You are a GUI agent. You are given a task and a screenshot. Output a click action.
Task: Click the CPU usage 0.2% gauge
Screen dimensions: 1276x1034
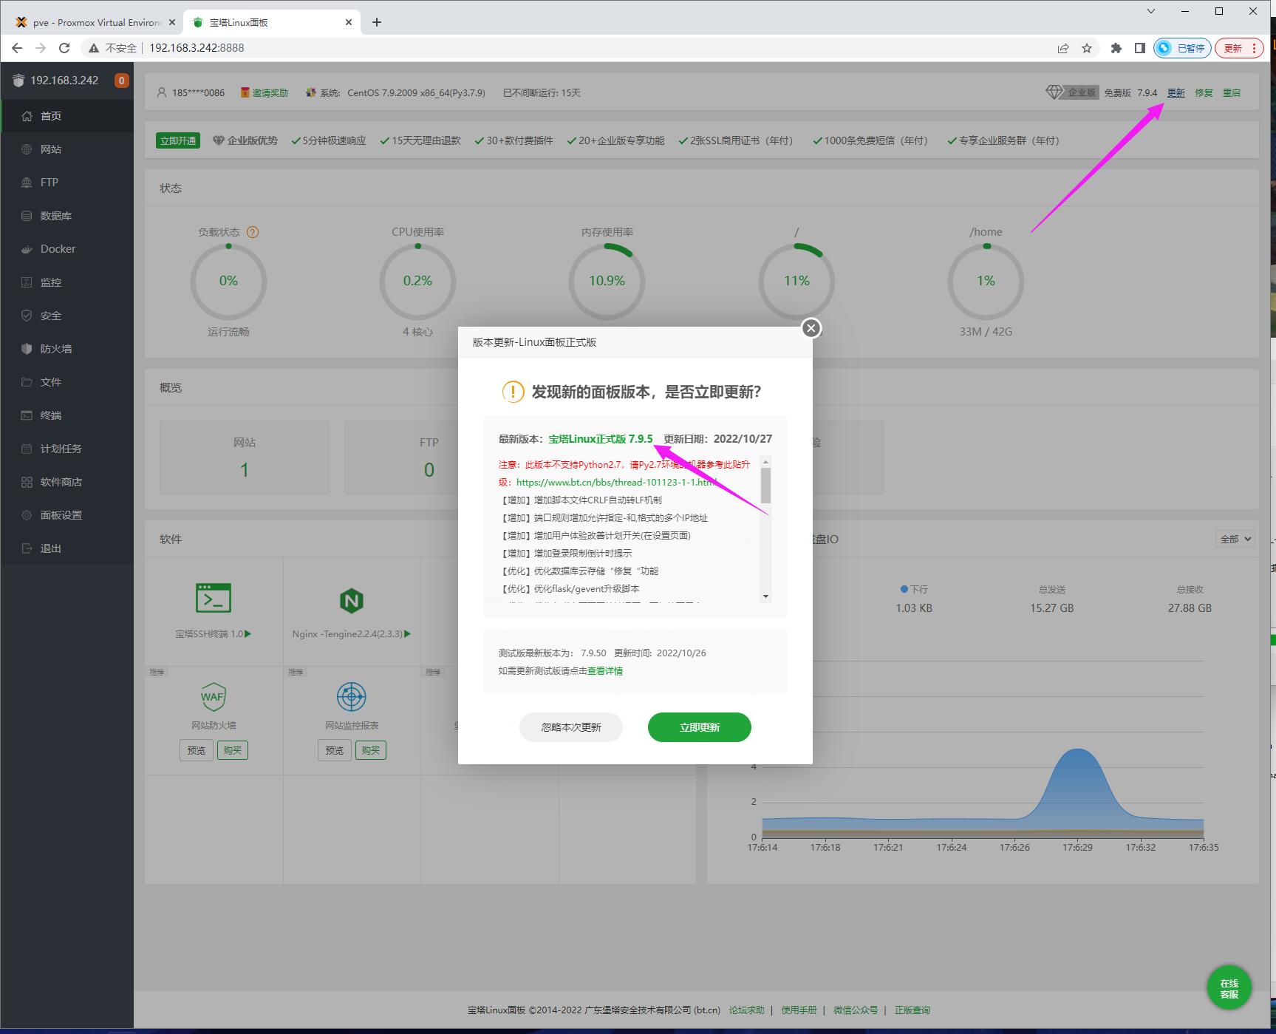pos(417,281)
